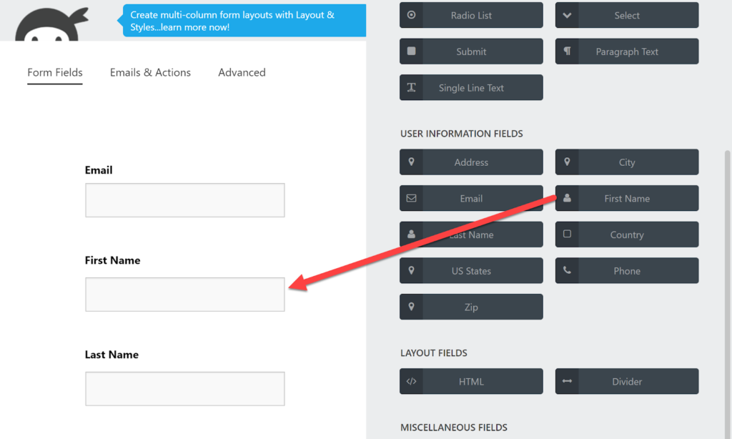Viewport: 732px width, 439px height.
Task: Add a First Name field from the drawer
Action: coord(627,198)
